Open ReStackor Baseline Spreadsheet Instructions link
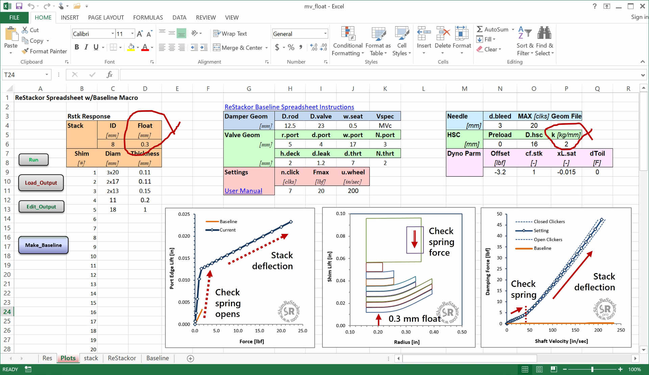 289,107
